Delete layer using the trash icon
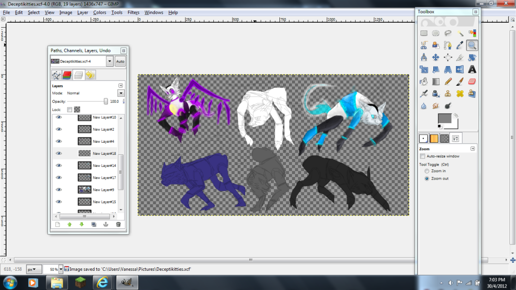 (x=118, y=224)
